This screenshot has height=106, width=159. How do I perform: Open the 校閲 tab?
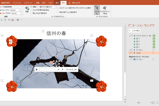pos(38,3)
